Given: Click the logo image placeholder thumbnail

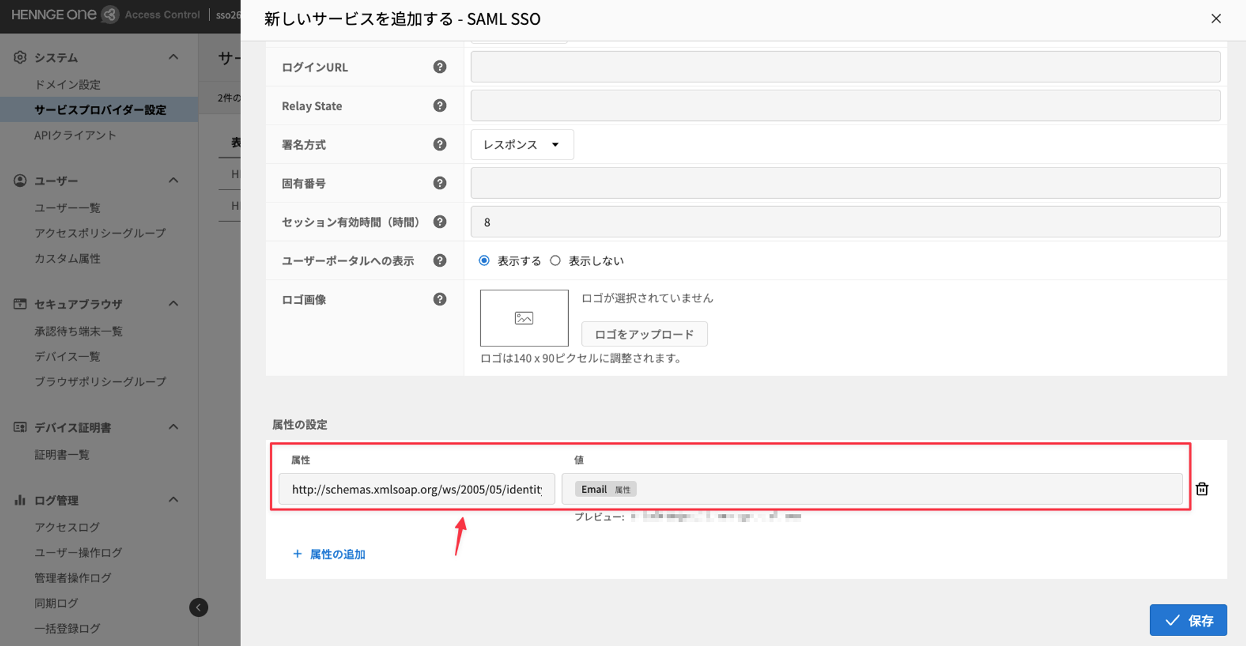Looking at the screenshot, I should coord(524,318).
